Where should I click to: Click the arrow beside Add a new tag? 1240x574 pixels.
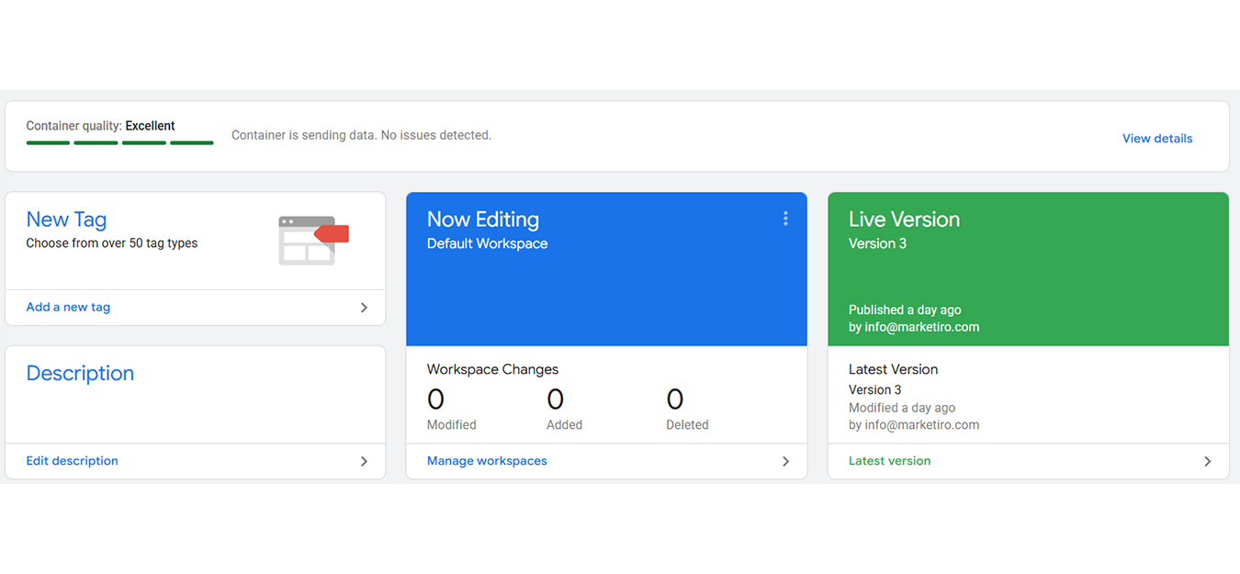(x=364, y=308)
